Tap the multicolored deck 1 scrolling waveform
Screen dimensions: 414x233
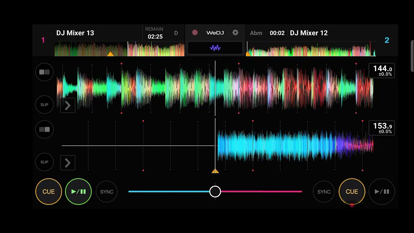point(215,88)
